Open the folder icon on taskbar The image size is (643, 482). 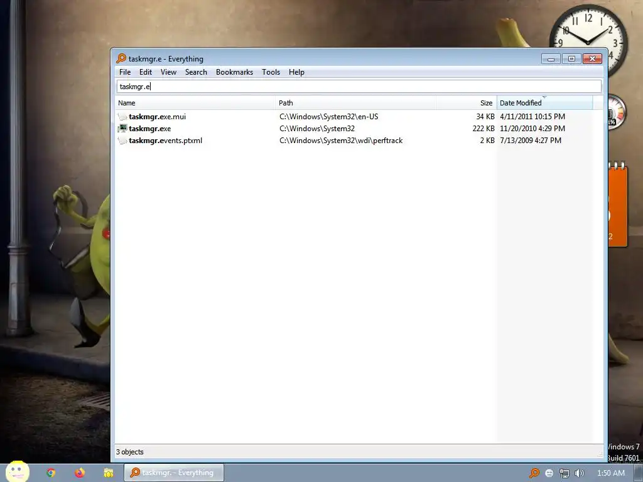pos(108,473)
